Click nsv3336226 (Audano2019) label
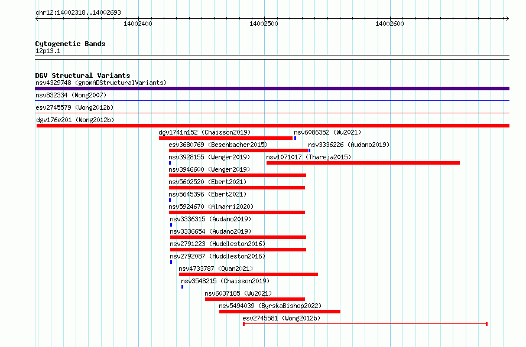The width and height of the screenshot is (526, 347). pyautogui.click(x=349, y=145)
